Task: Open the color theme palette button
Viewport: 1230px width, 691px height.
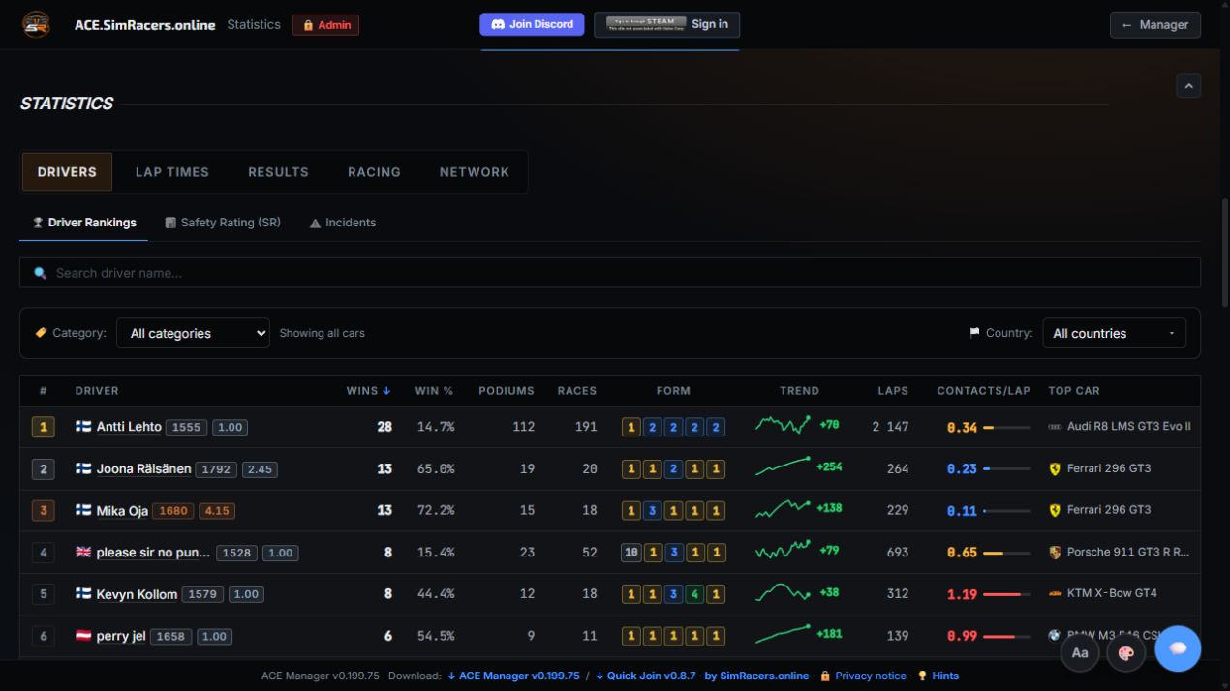Action: click(x=1125, y=652)
